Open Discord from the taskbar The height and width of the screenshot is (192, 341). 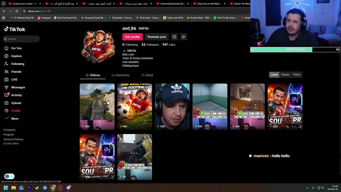click(68, 188)
